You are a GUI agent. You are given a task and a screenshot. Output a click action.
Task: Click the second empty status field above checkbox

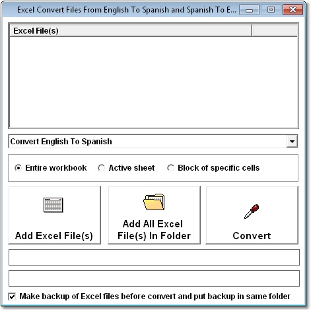pos(154,278)
